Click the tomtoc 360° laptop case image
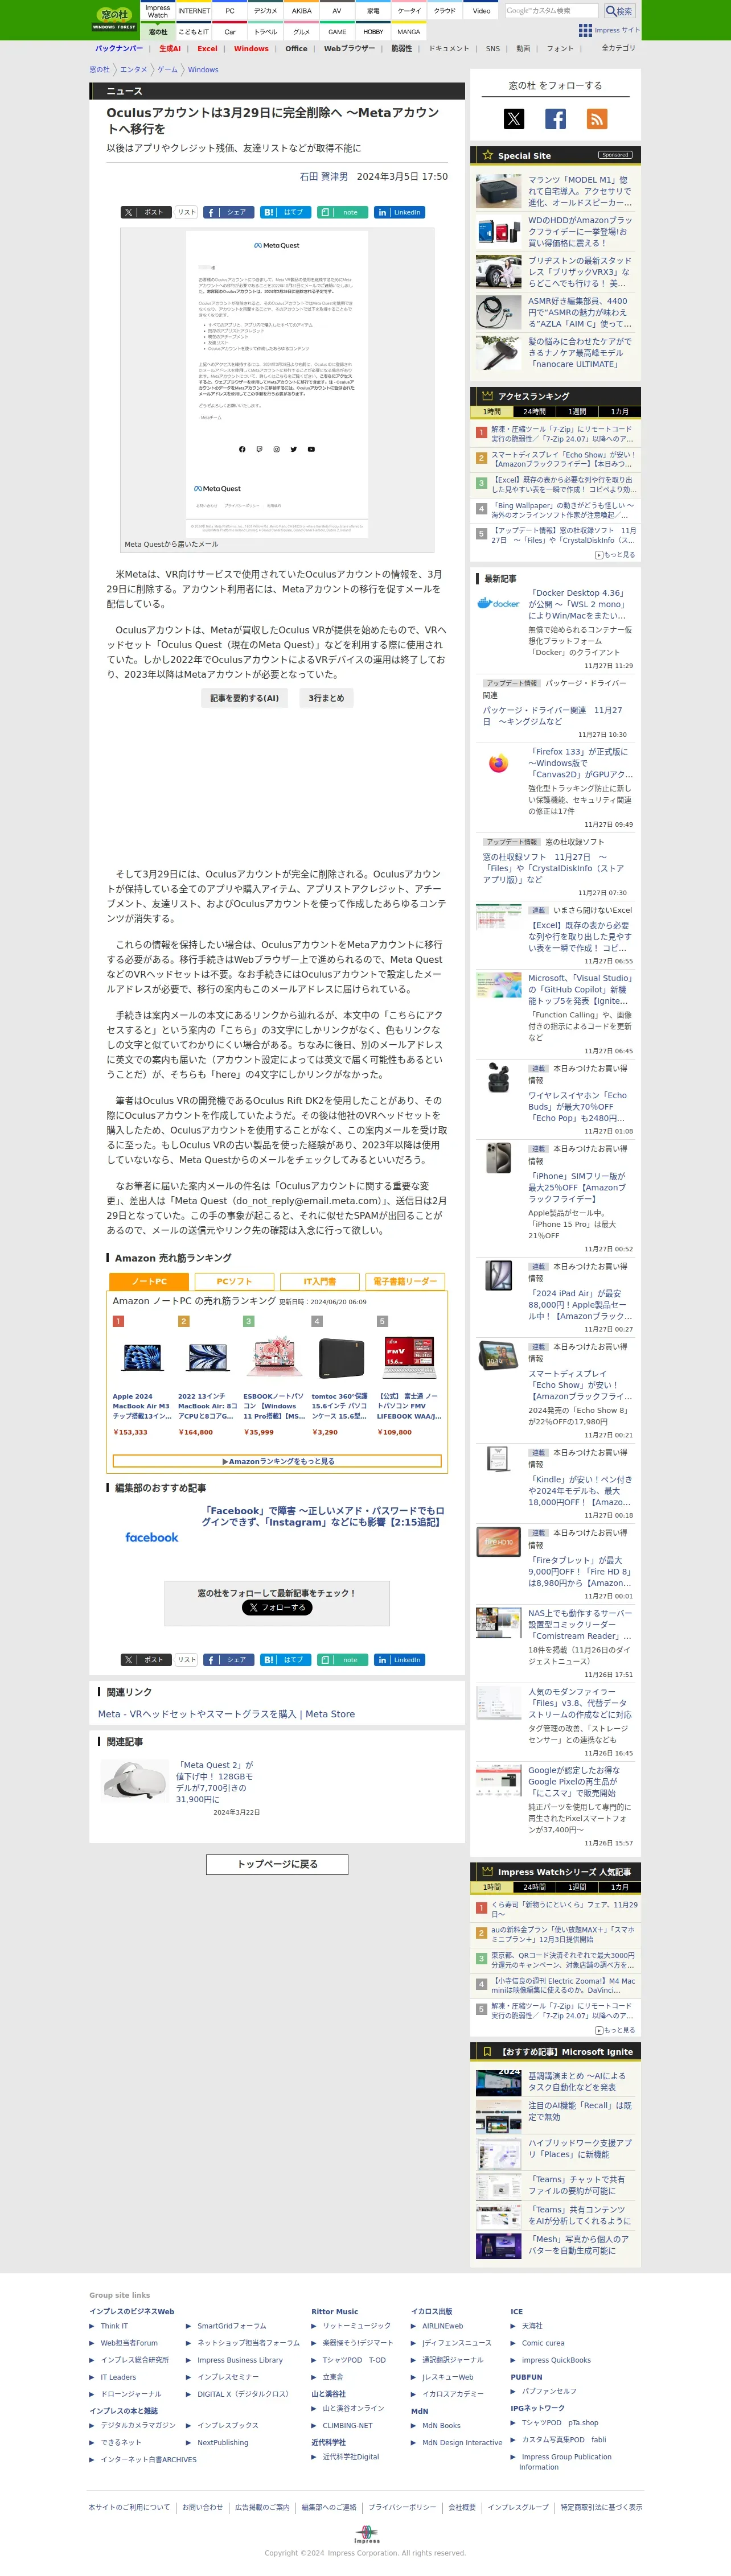This screenshot has height=2576, width=731. 340,1358
